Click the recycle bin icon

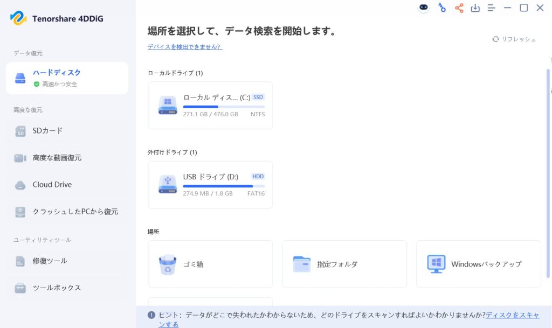tap(168, 265)
